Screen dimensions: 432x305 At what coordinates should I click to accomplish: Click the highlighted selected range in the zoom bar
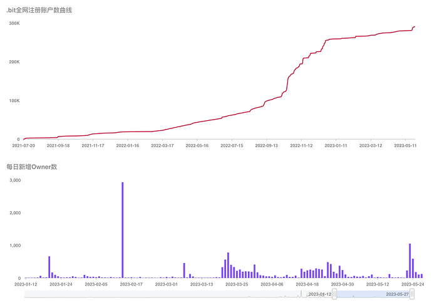(x=373, y=294)
